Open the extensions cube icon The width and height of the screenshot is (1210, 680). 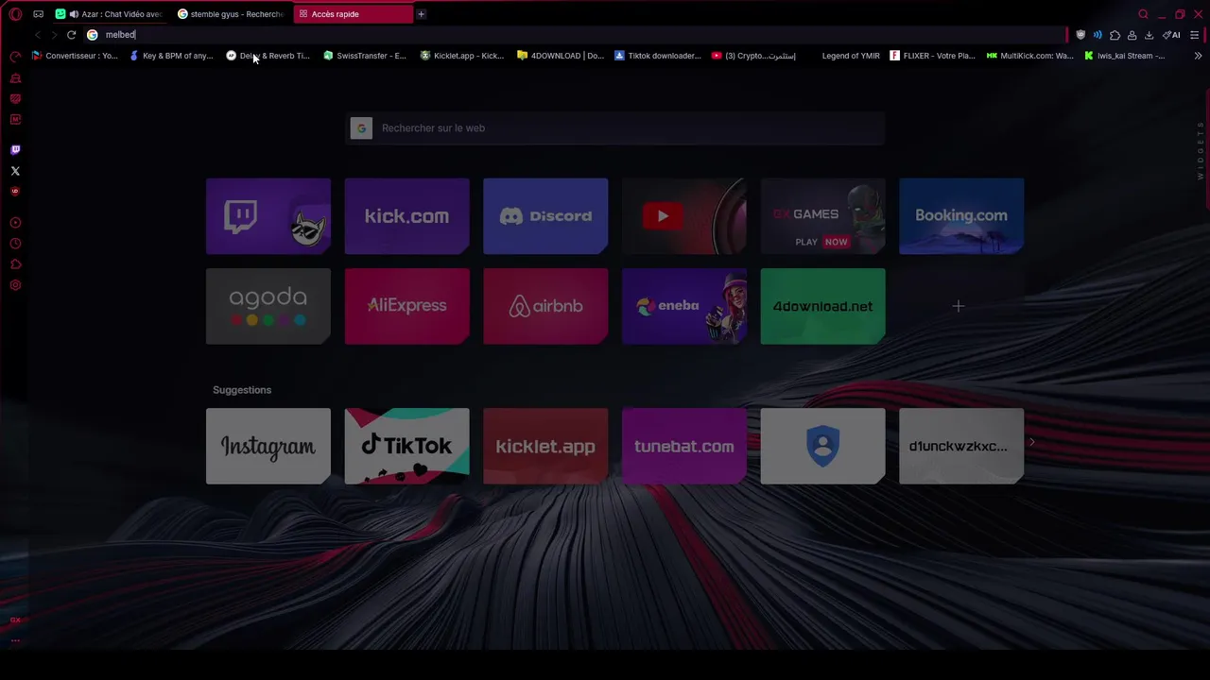coord(1115,35)
